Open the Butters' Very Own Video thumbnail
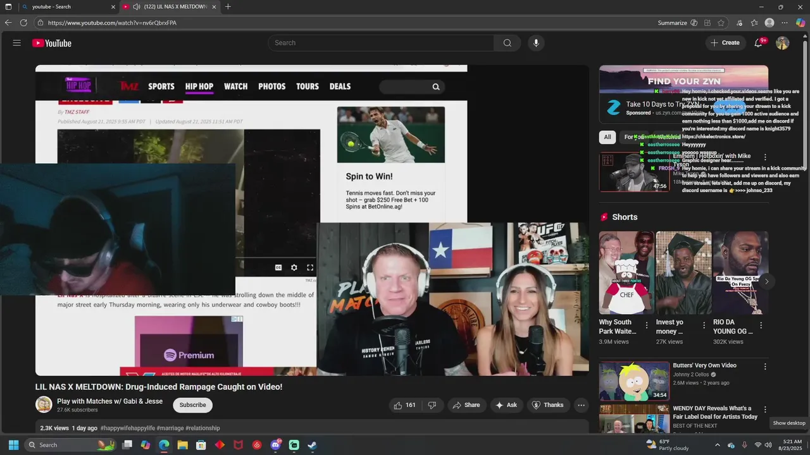 634,381
